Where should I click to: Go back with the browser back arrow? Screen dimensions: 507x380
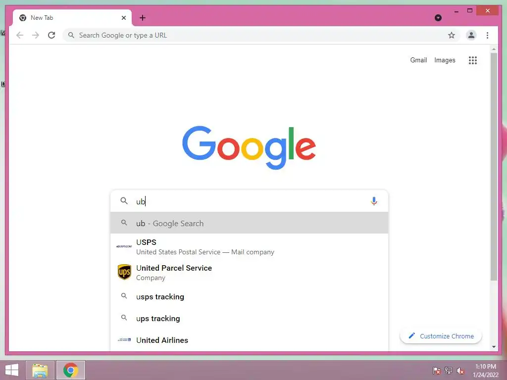tap(20, 35)
